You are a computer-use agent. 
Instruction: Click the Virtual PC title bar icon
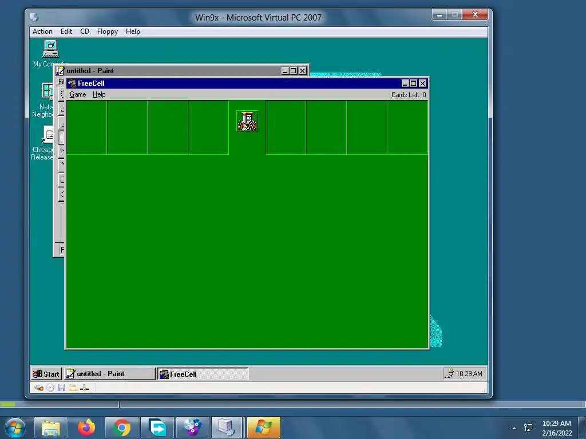pos(34,17)
